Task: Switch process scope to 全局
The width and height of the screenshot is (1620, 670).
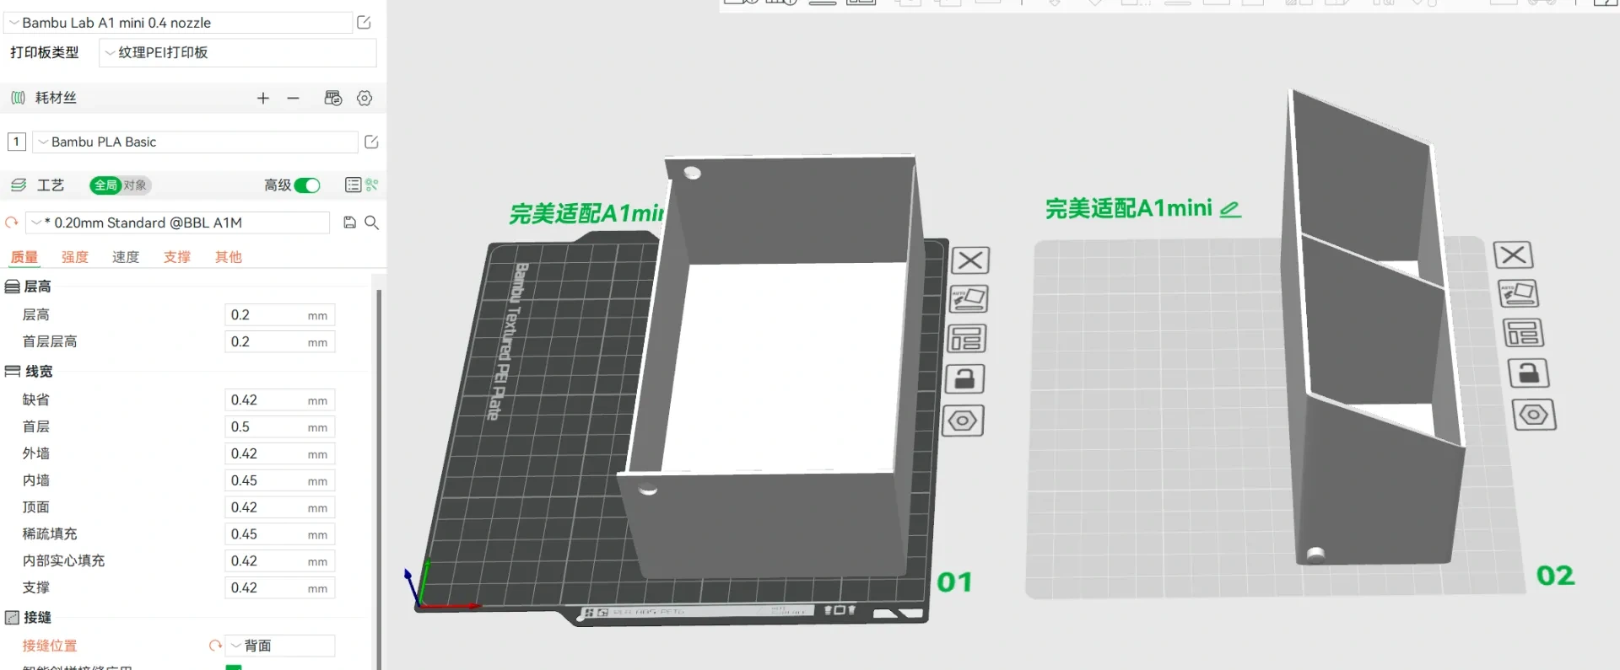Action: 105,185
